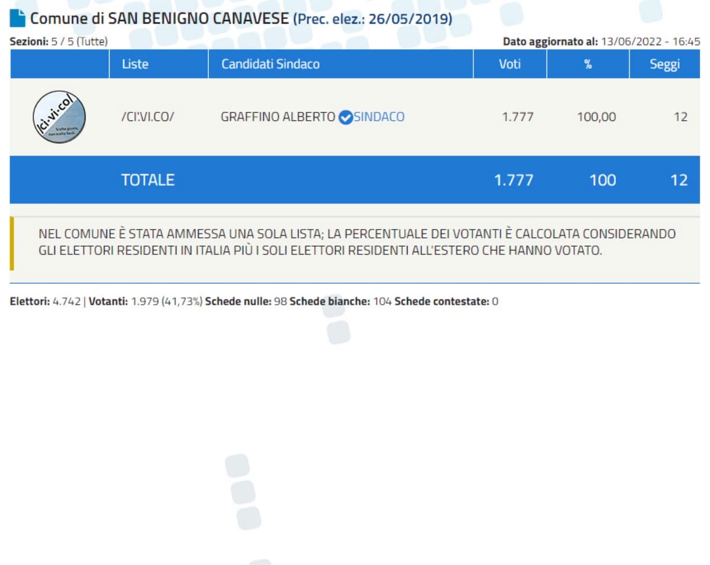Click the Candidati Sindaco column header
The image size is (710, 565).
click(270, 64)
